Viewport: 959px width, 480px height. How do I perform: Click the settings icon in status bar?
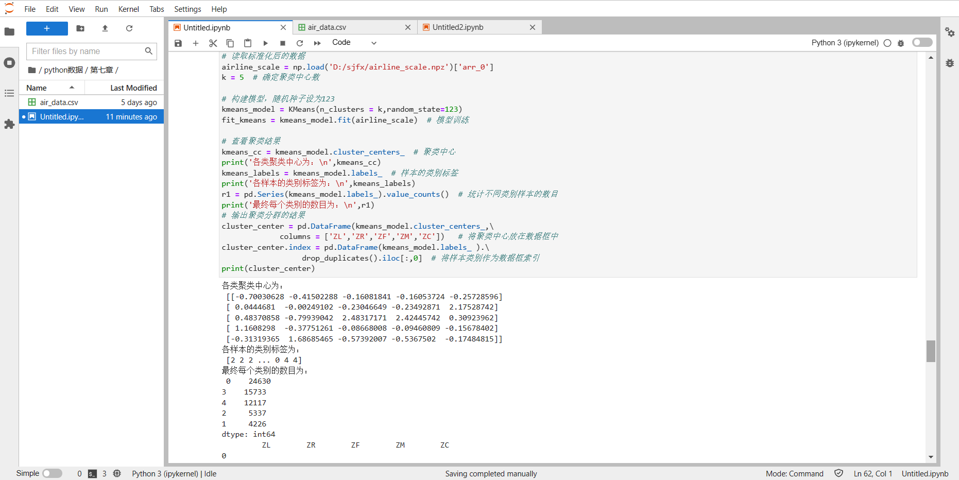[117, 473]
